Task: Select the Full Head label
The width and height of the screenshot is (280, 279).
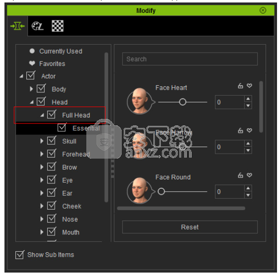Action: click(x=76, y=115)
